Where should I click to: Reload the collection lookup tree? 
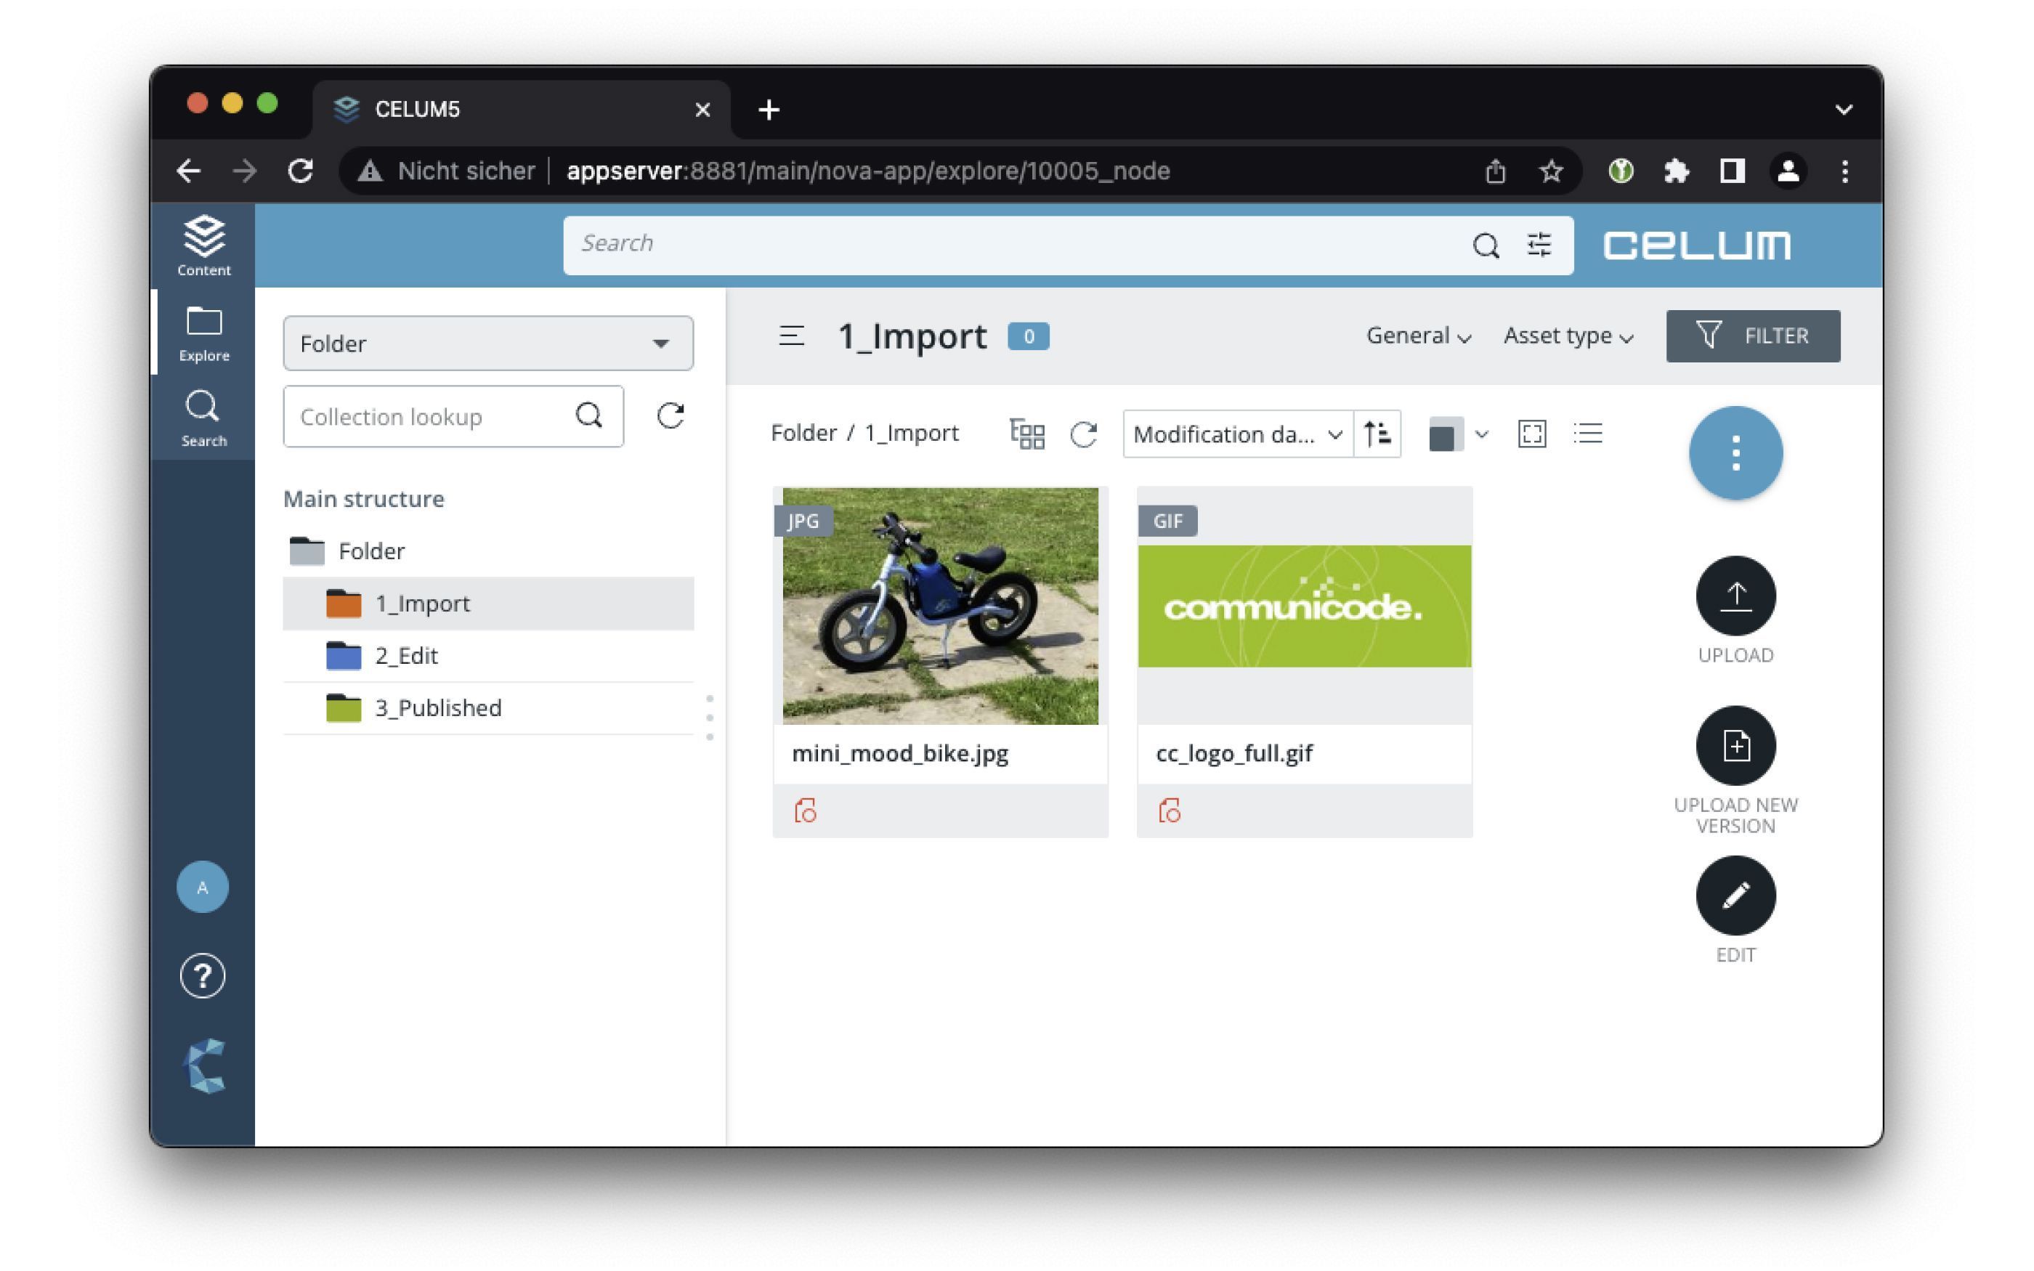pos(670,416)
